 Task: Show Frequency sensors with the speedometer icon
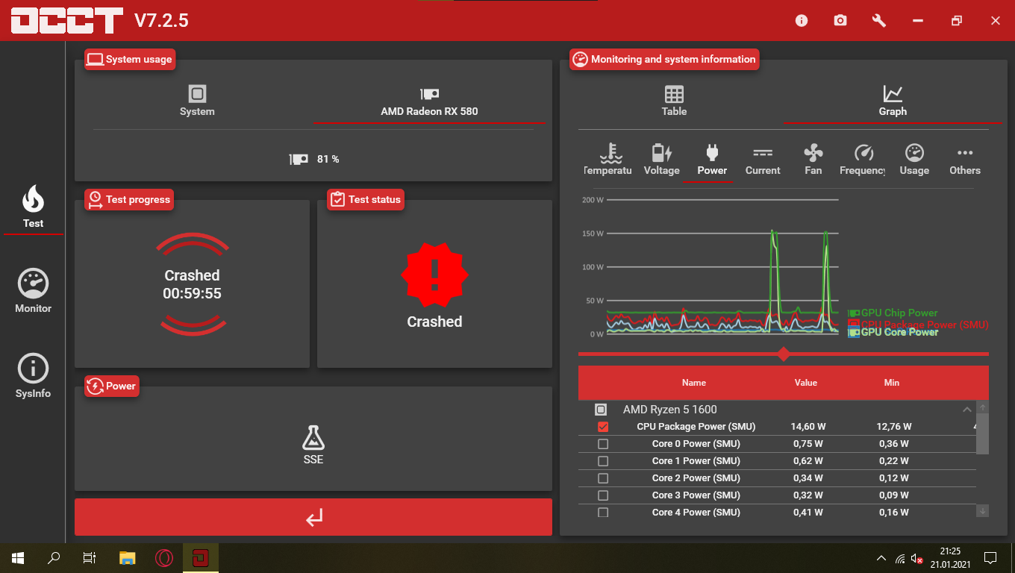[x=863, y=153]
